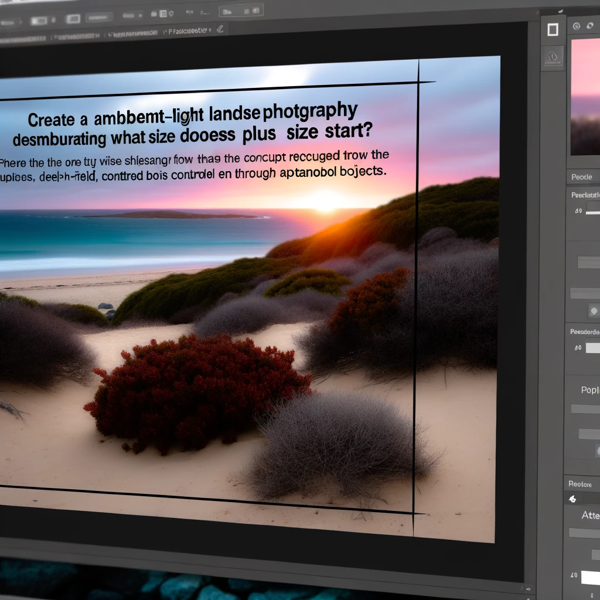Screen dimensions: 600x600
Task: Click the rightmost icon inside the outlined toolbar group
Action: click(255, 11)
